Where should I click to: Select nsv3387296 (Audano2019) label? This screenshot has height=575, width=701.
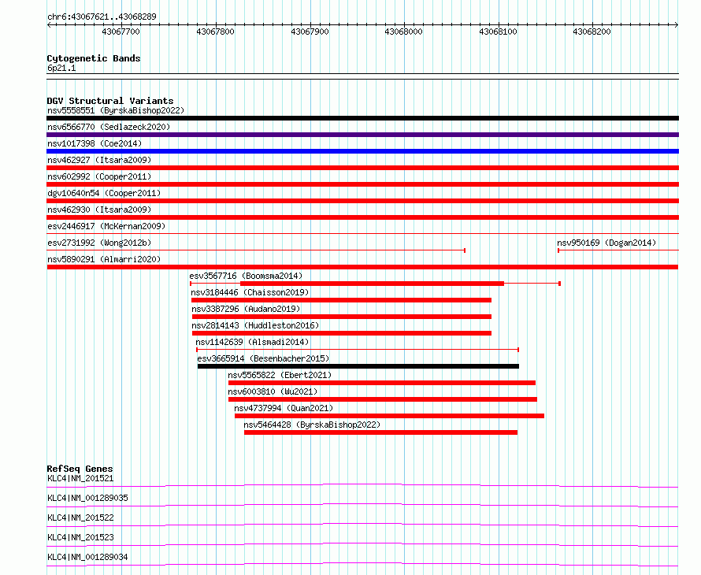[x=246, y=309]
